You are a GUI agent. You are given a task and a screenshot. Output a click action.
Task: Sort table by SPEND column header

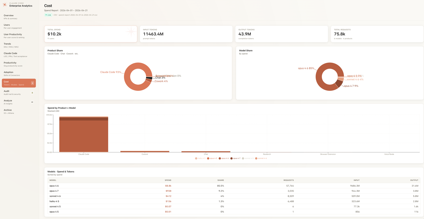(x=168, y=180)
